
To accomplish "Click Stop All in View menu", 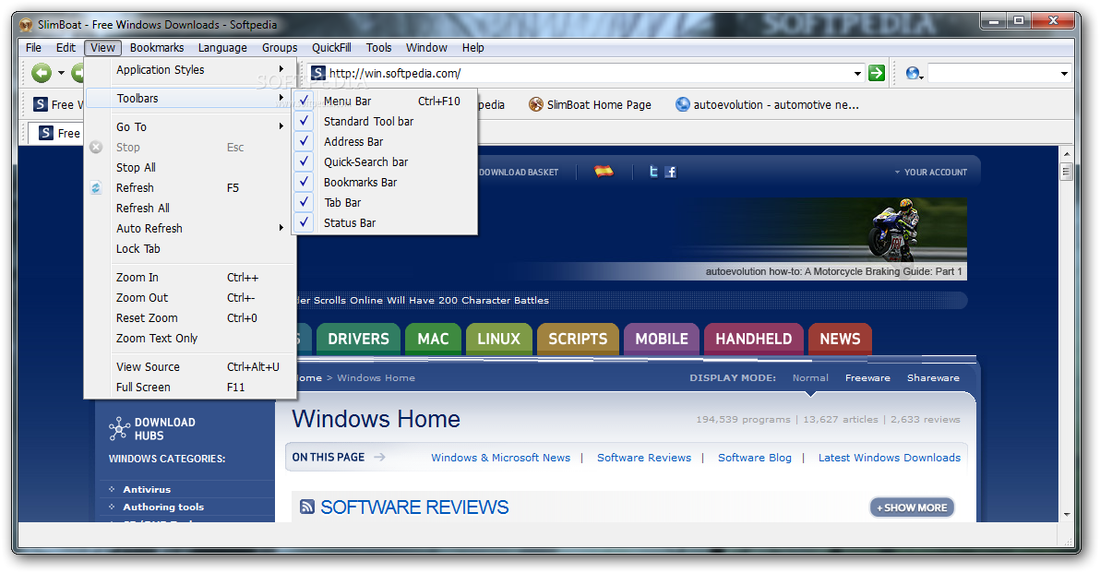I will (189, 168).
